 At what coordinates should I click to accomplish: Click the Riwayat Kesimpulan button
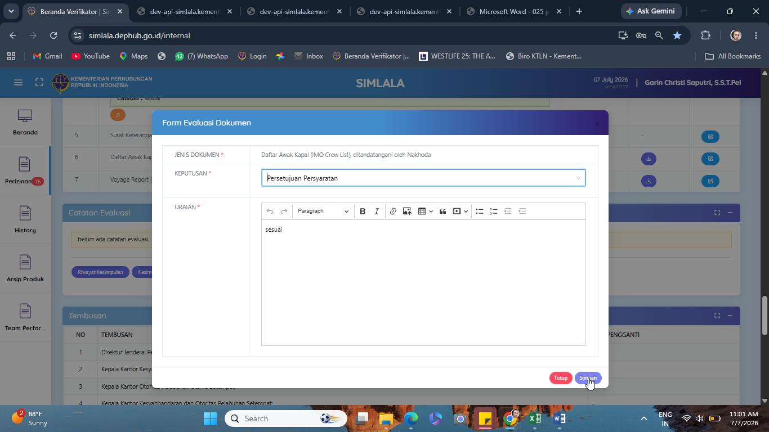pyautogui.click(x=100, y=272)
